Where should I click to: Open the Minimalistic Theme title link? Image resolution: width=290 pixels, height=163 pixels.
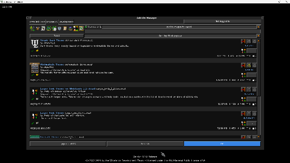click(x=52, y=65)
